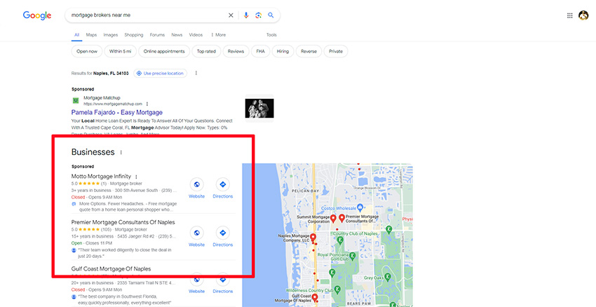Switch to the Images tab
Screen dimensions: 596x307
[111, 34]
